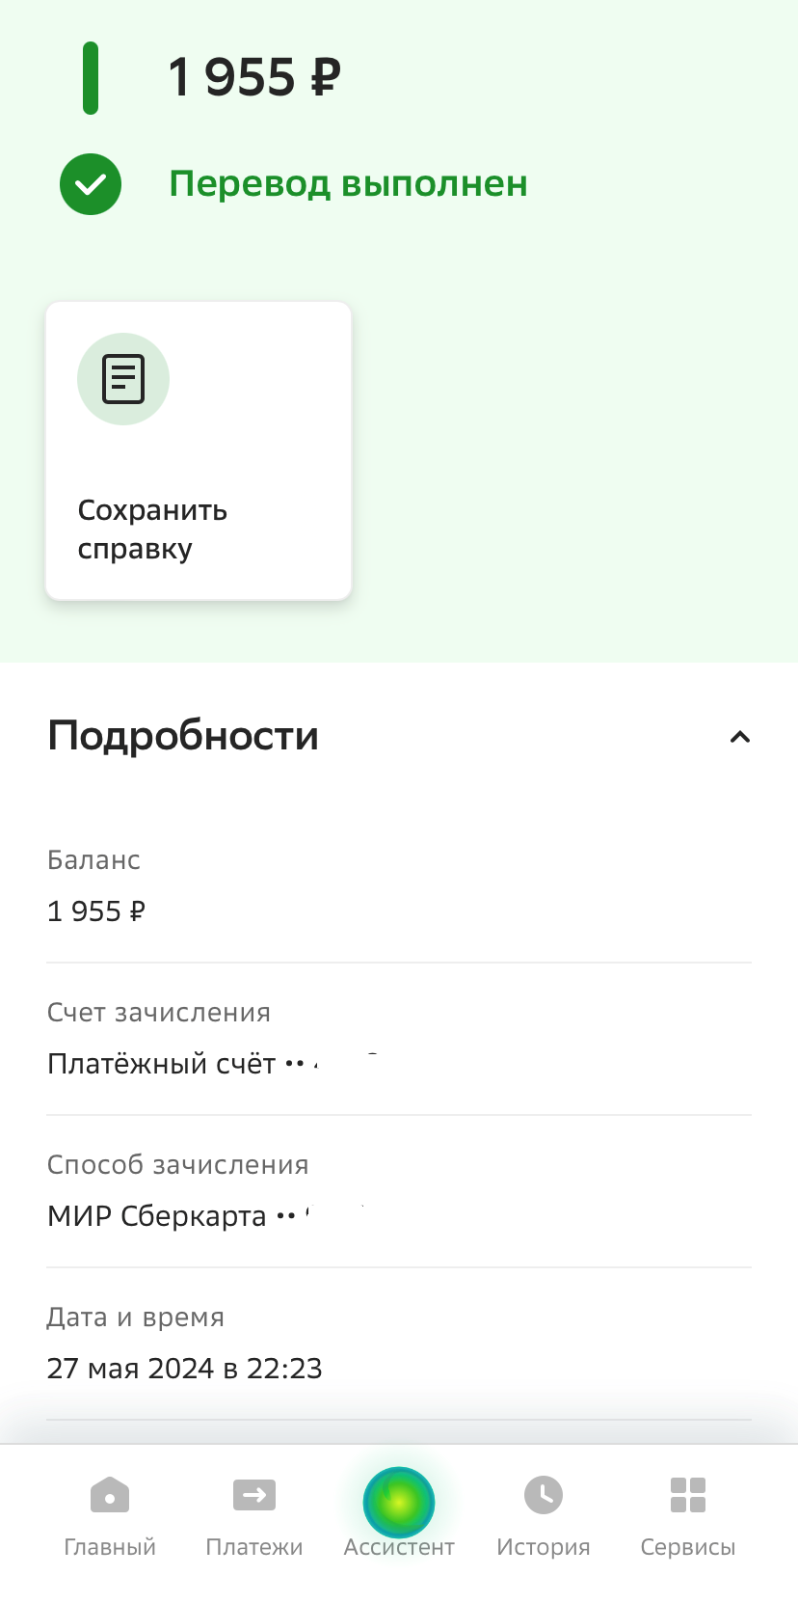Tap the Платежи arrow icon

click(254, 1496)
